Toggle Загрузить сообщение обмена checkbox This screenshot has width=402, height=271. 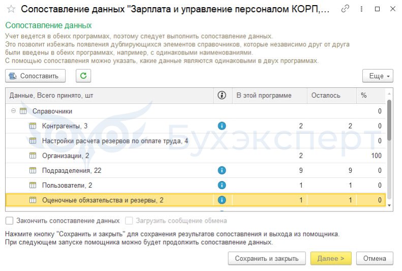point(129,221)
